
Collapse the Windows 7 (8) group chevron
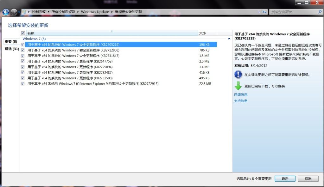pos(229,39)
